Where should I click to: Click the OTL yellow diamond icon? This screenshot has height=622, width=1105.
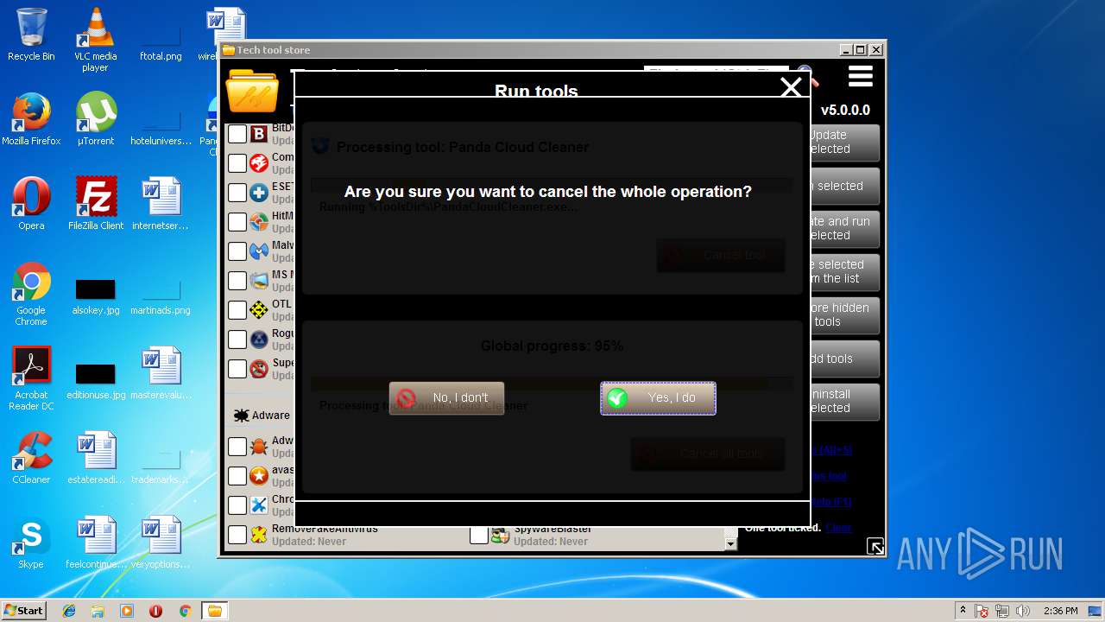point(259,310)
